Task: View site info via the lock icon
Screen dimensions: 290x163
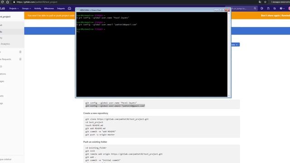Action: pos(14,2)
